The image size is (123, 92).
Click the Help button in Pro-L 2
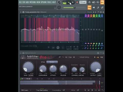[x=102, y=57]
